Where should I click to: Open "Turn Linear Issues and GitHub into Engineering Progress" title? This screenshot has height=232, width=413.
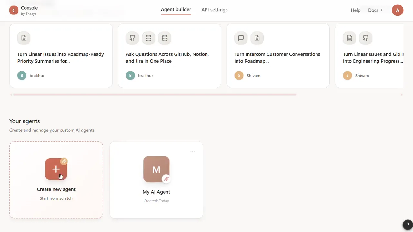point(373,58)
